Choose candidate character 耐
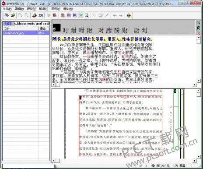The width and height of the screenshot is (203, 169). (73, 31)
